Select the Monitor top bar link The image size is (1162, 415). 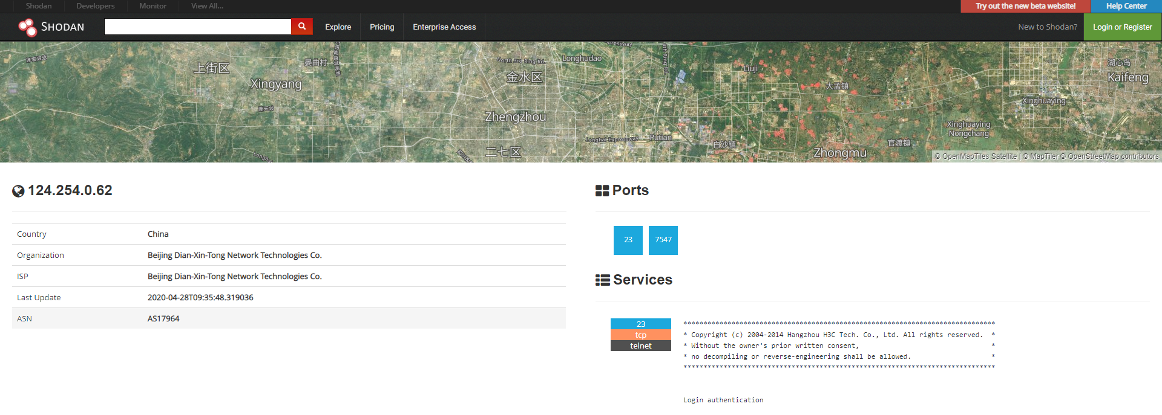click(x=153, y=6)
